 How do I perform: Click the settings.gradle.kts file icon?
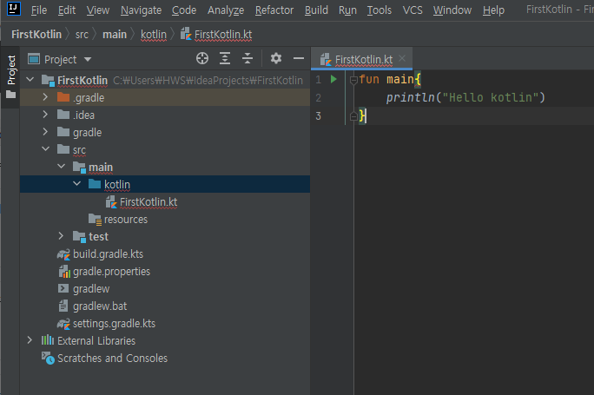point(63,324)
